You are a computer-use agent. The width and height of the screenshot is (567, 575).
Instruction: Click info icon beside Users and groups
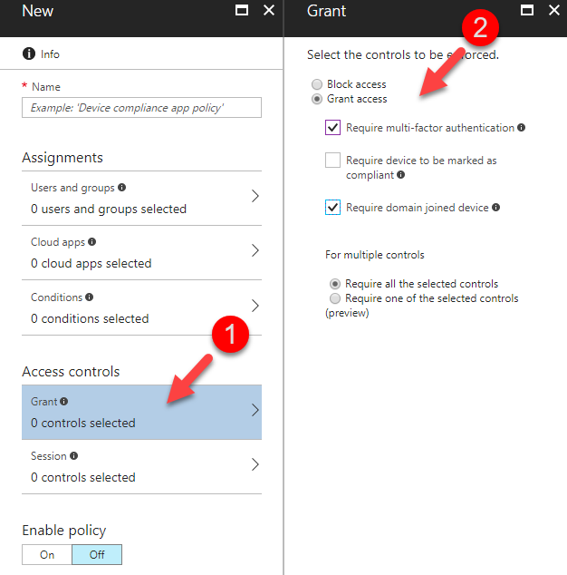pyautogui.click(x=122, y=188)
